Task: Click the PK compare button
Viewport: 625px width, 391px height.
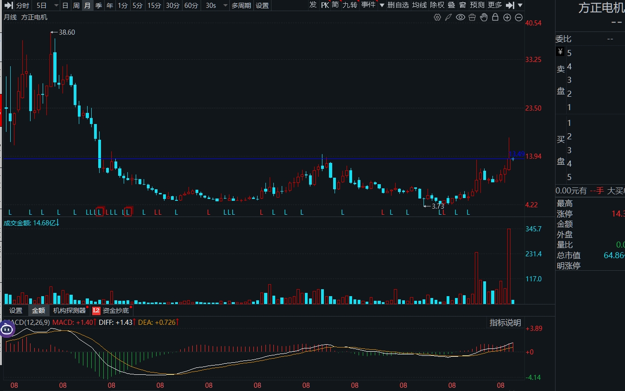Action: (325, 5)
